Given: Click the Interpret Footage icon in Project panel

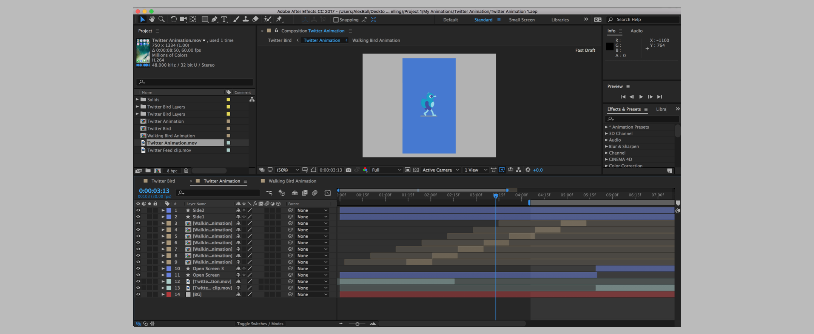Looking at the screenshot, I should click(139, 171).
